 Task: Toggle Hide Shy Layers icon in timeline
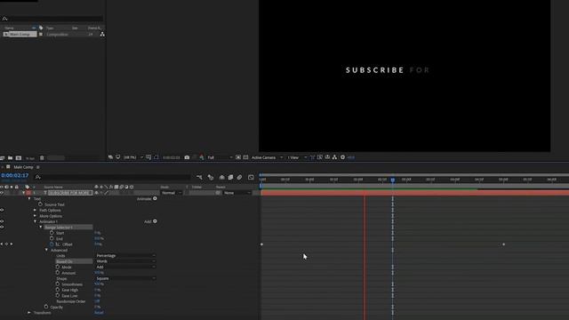[x=221, y=177]
